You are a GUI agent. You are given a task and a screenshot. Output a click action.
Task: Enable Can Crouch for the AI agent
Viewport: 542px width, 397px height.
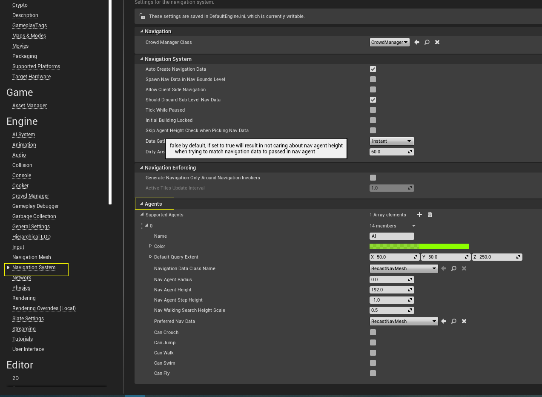pyautogui.click(x=373, y=332)
